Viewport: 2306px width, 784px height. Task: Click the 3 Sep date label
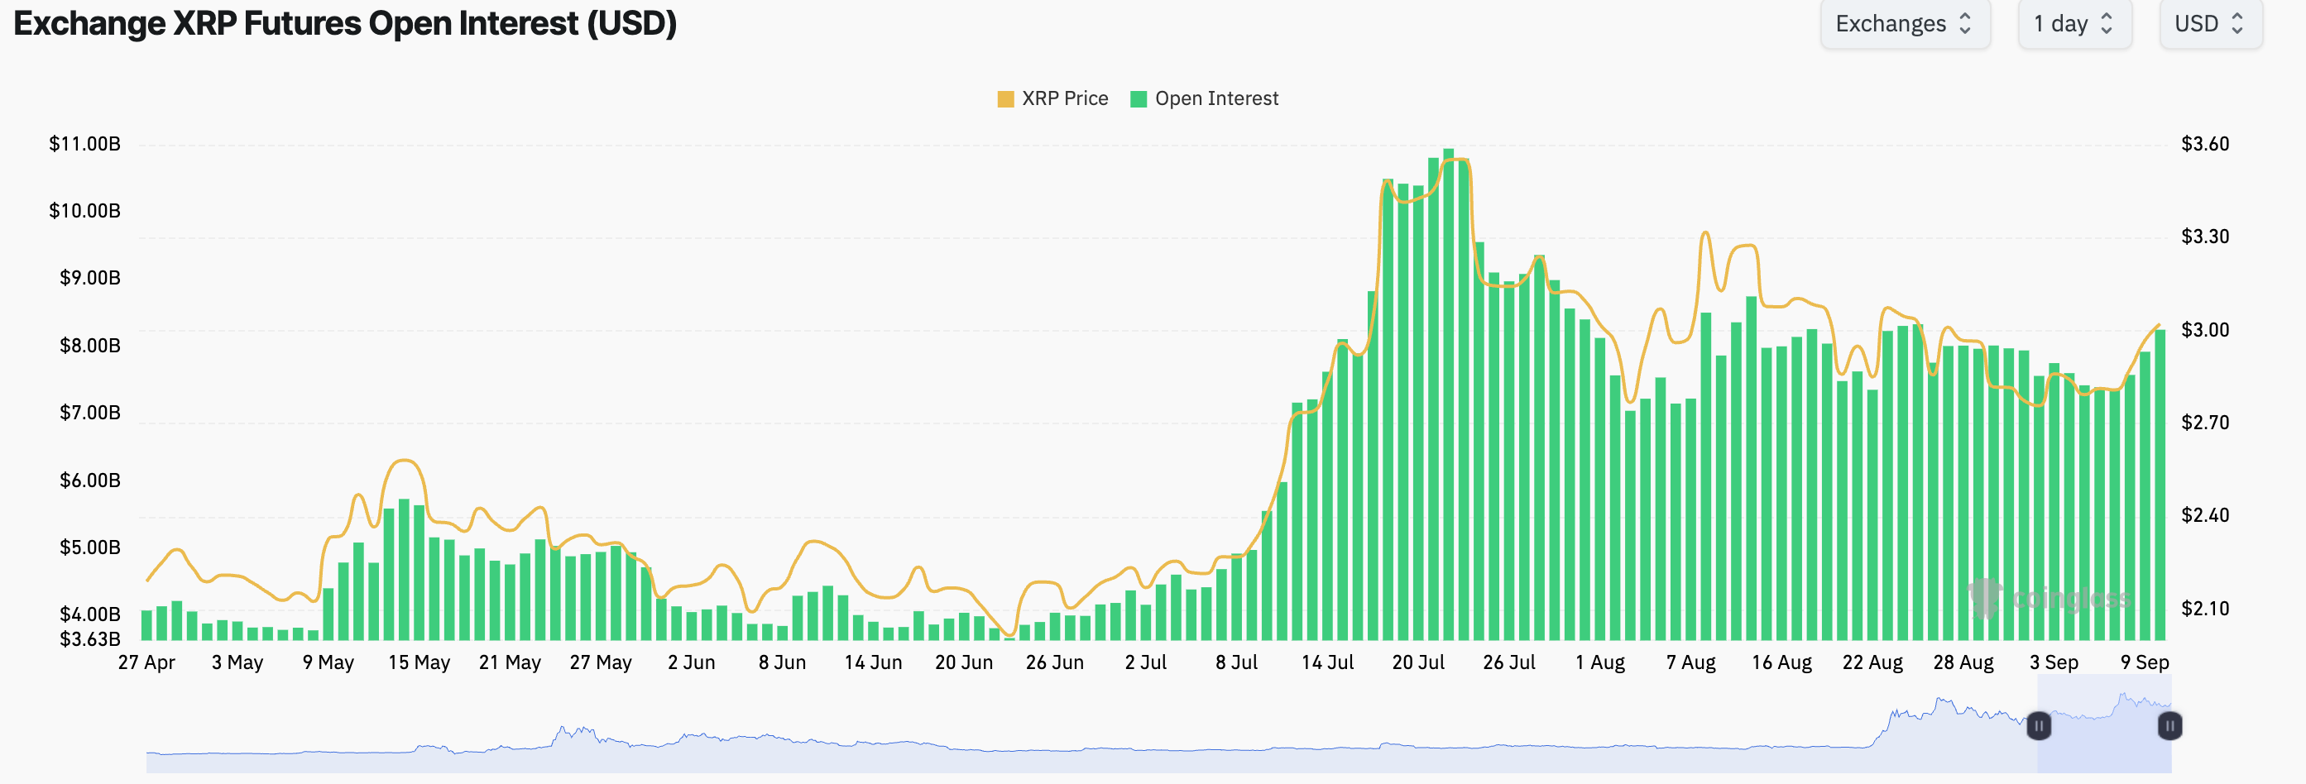tap(2054, 663)
